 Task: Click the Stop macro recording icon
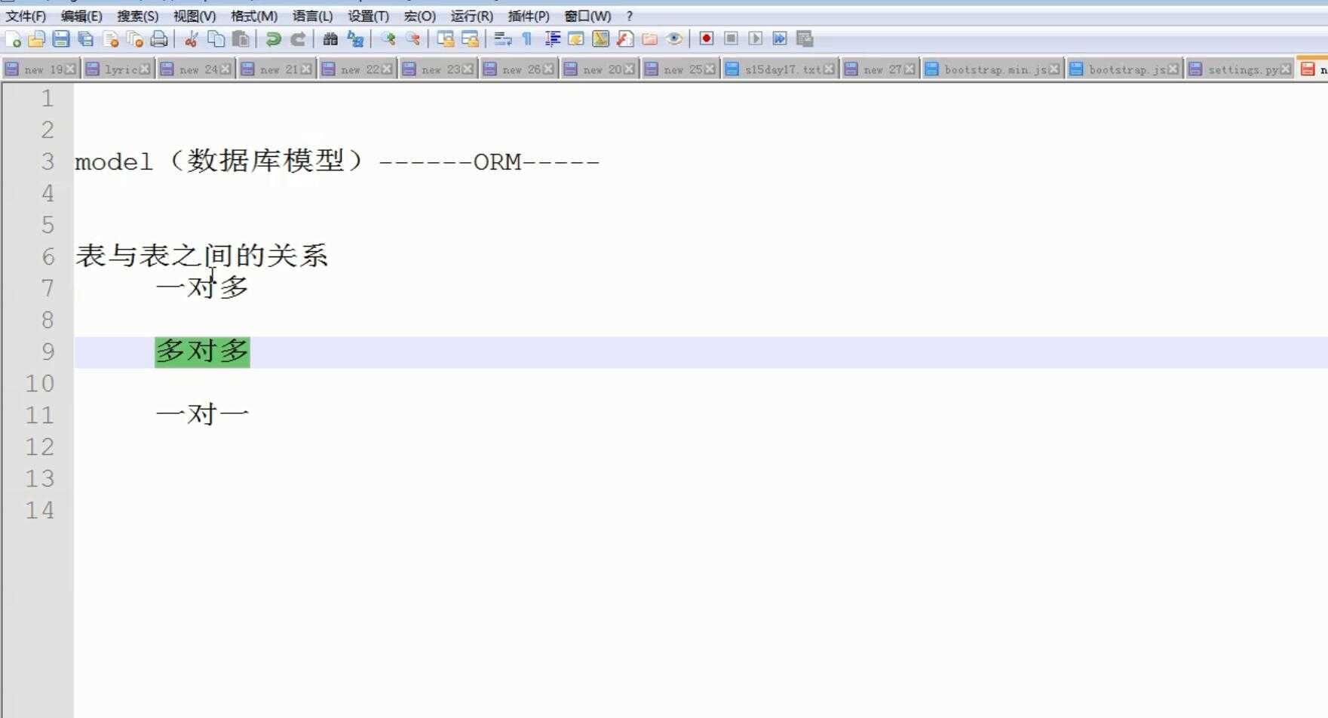[731, 38]
